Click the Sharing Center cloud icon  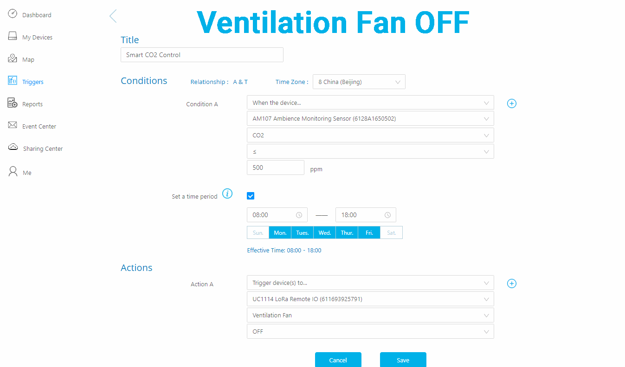(13, 148)
